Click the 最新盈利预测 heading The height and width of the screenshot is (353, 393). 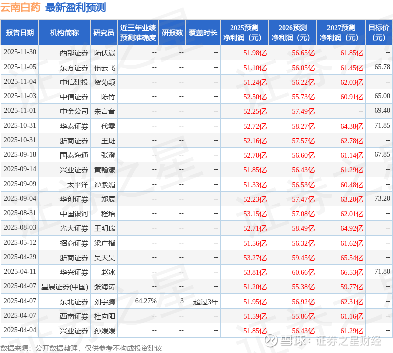tap(76, 7)
